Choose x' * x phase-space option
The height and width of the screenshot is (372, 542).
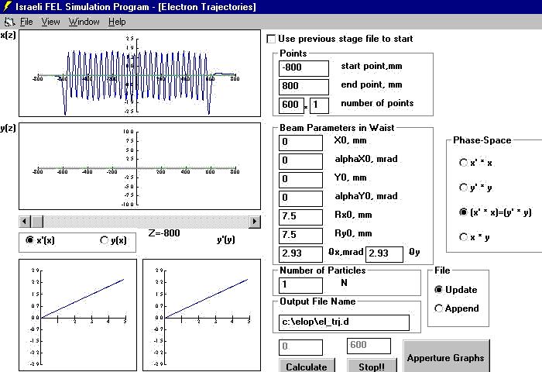(x=463, y=162)
